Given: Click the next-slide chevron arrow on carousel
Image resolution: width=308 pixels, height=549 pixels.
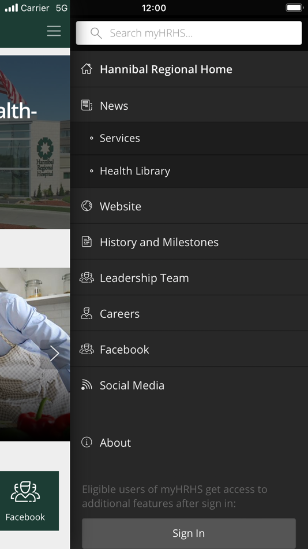Looking at the screenshot, I should click(55, 354).
